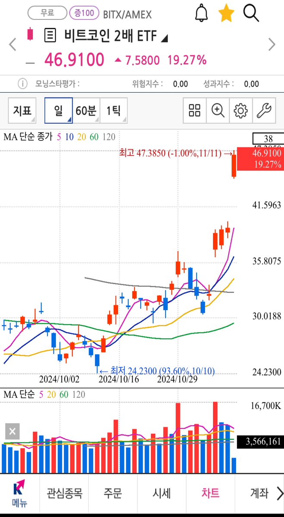Screen dimensions: 284x517
Task: Click the 19.27% change rate text
Action: [187, 60]
